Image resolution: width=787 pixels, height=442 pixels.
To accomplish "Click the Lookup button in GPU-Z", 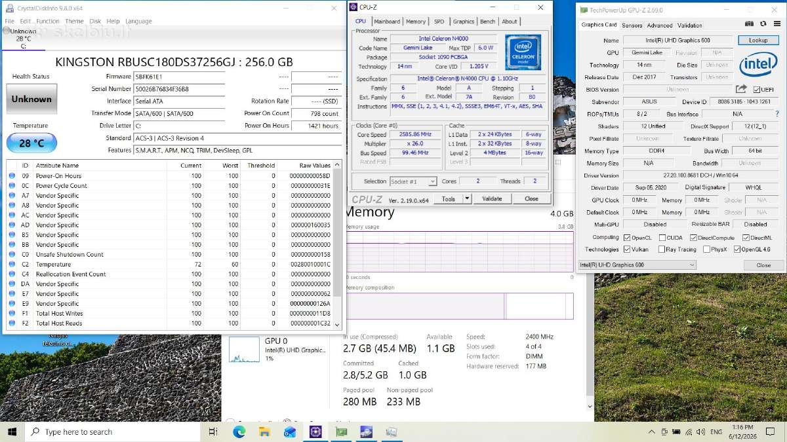I will [758, 41].
